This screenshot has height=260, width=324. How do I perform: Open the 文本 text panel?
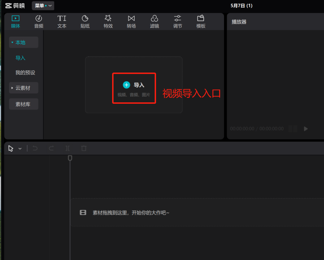pos(62,22)
